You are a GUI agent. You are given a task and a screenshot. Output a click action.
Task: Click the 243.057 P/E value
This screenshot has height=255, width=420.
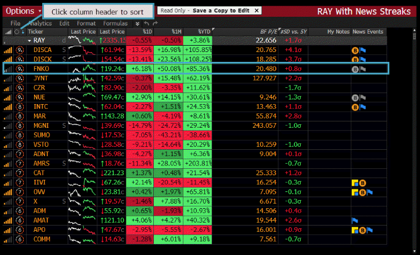[x=264, y=125]
